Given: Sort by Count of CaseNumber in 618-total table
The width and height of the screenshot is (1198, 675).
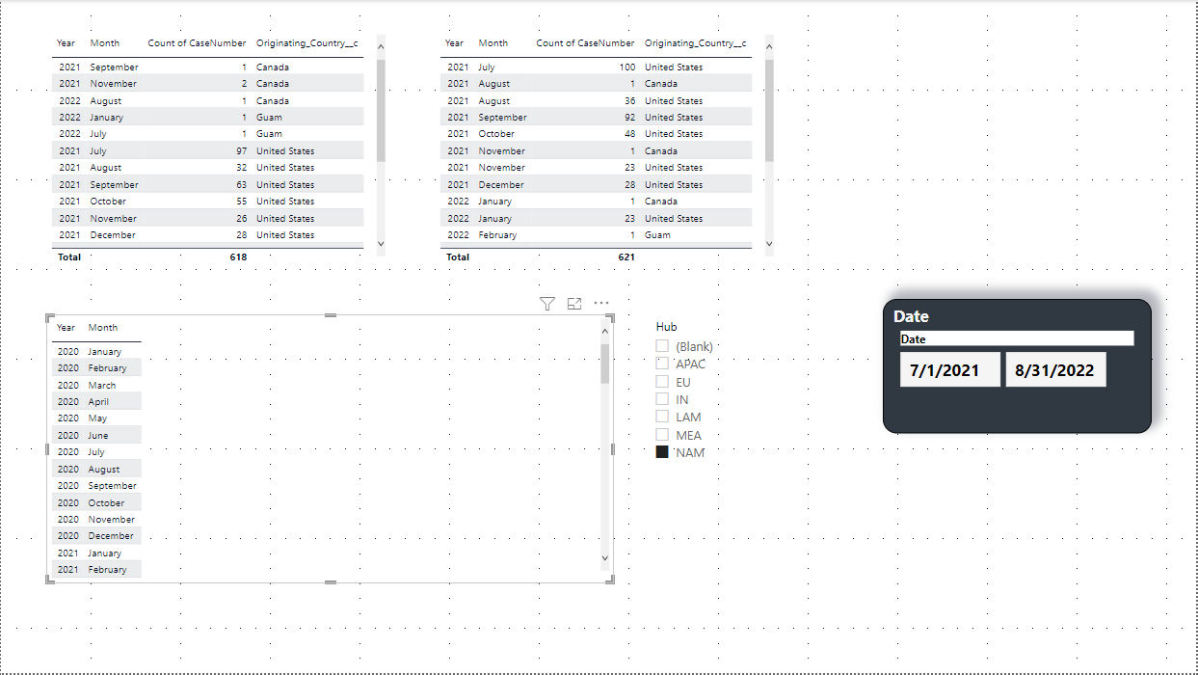Looking at the screenshot, I should 197,43.
